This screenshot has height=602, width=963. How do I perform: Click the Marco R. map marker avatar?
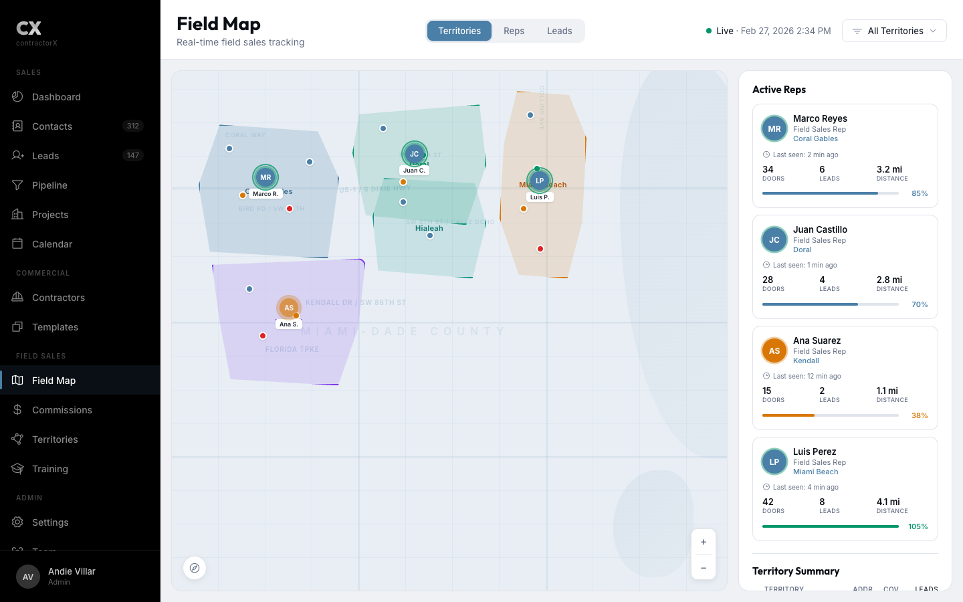tap(265, 177)
